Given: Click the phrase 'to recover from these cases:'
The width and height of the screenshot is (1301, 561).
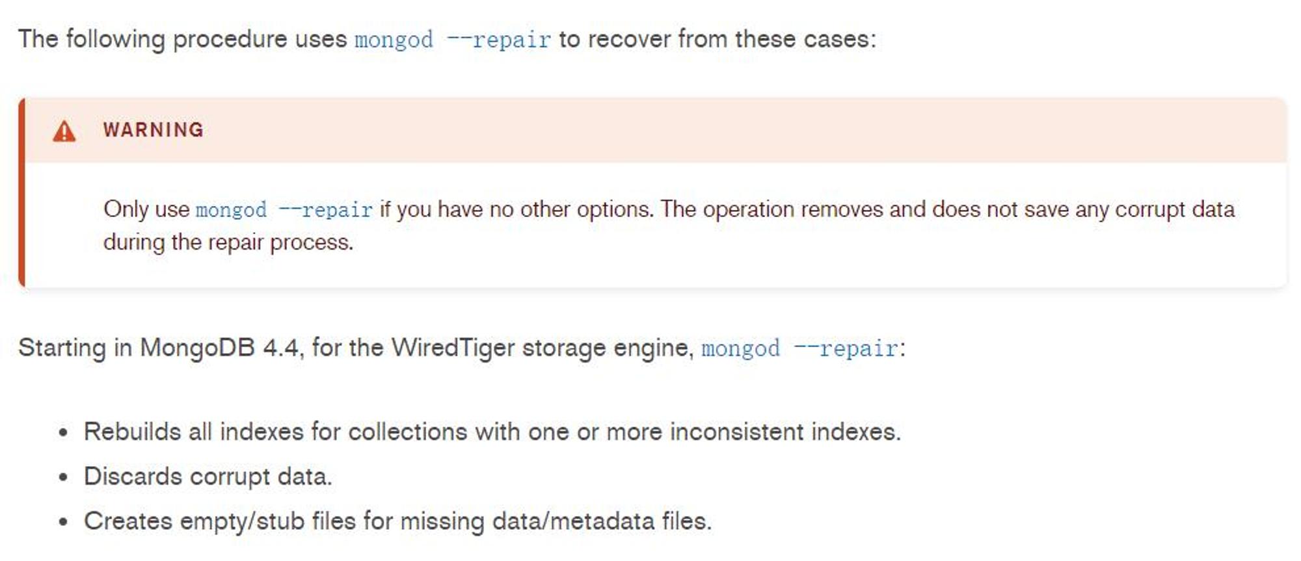Looking at the screenshot, I should click(x=718, y=39).
